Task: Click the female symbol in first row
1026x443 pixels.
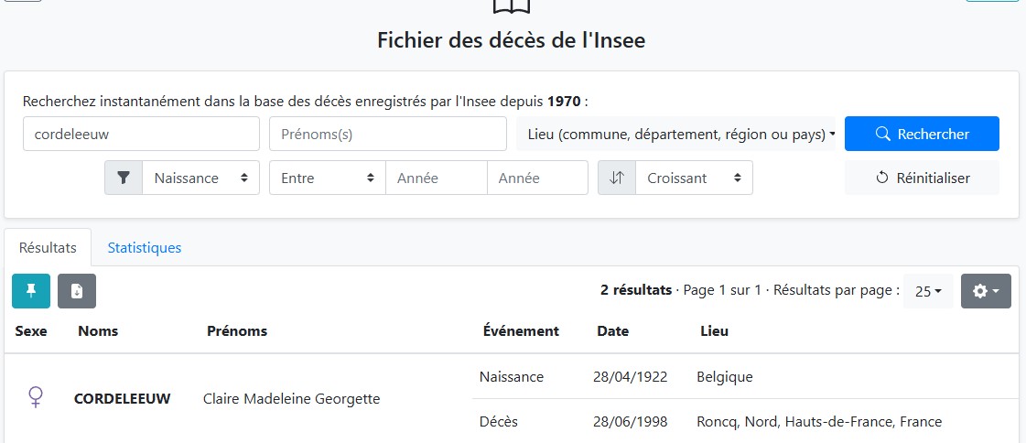Action: (x=36, y=397)
